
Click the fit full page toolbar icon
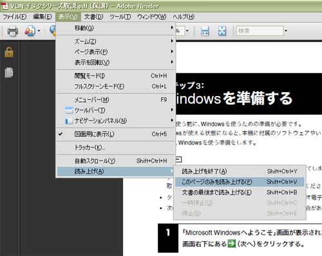222,31
